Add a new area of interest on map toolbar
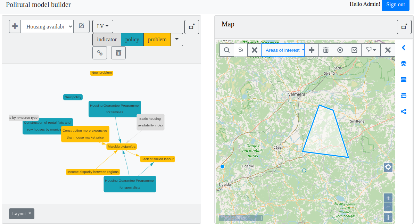Image resolution: width=414 pixels, height=224 pixels. point(312,50)
